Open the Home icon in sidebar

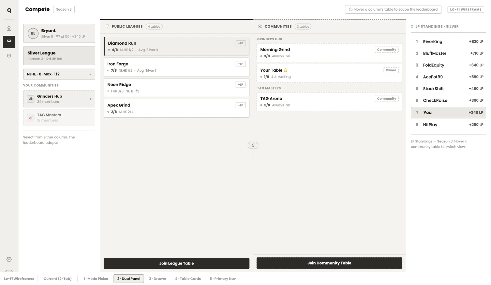9,28
